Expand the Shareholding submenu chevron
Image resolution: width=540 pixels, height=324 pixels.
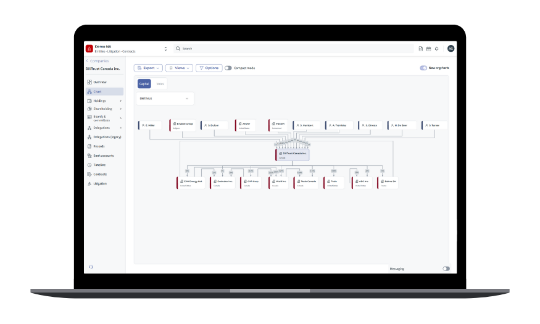[121, 109]
